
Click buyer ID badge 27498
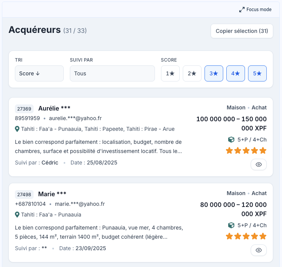point(24,194)
